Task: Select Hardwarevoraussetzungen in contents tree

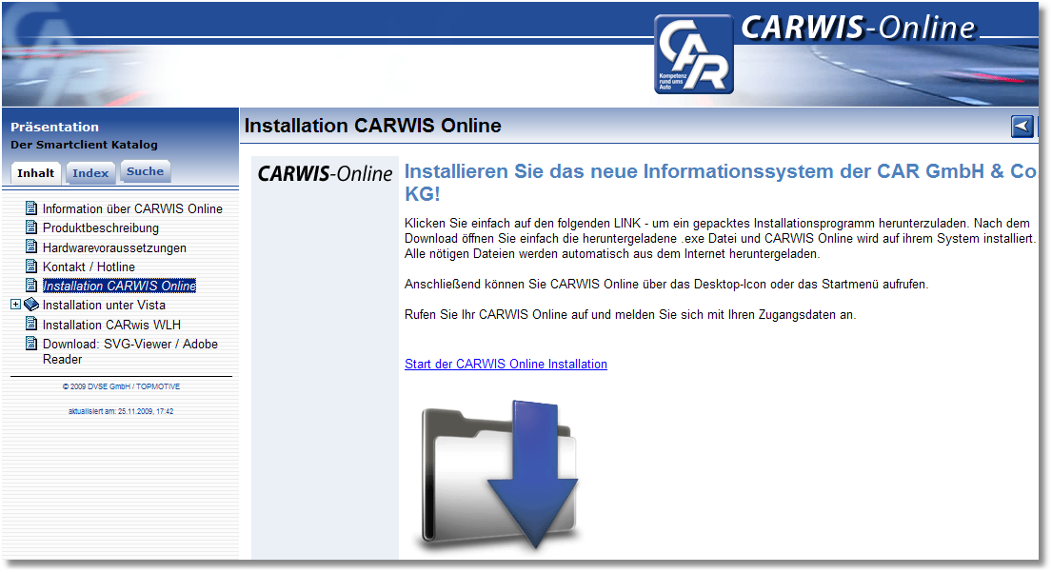Action: pos(114,247)
